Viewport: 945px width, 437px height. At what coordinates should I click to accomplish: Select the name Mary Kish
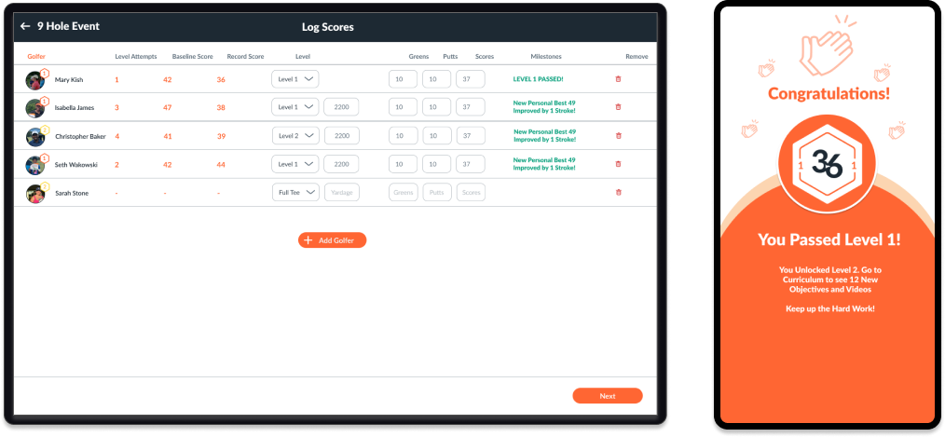69,79
